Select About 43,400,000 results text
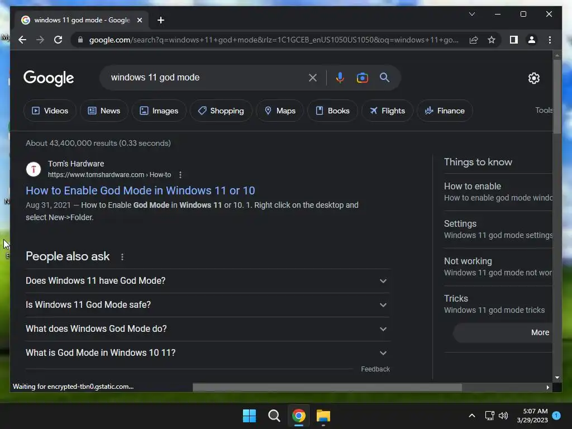This screenshot has height=429, width=572. [x=98, y=143]
